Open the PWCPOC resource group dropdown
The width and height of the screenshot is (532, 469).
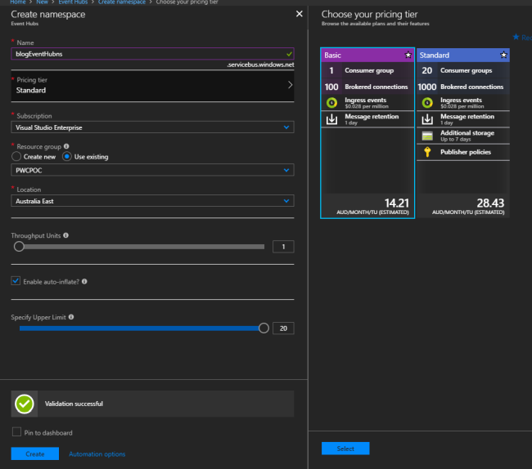pos(153,170)
